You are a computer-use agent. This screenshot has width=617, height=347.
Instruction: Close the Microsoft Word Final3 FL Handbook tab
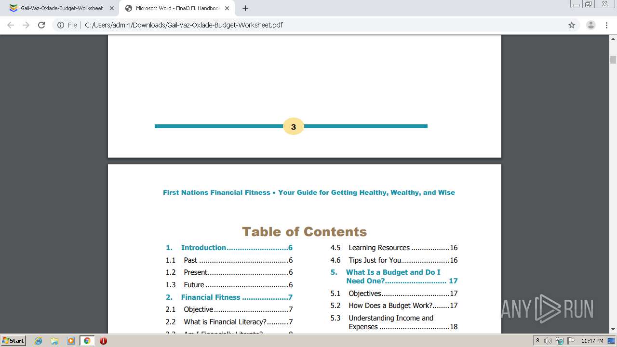pos(228,8)
